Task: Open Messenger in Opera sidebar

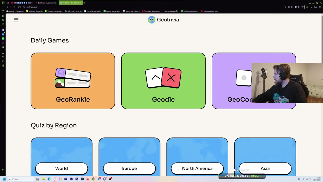Action: [x=3, y=34]
